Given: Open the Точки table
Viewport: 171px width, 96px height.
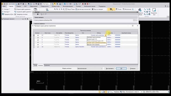Looking at the screenshot, I should 118,9.
